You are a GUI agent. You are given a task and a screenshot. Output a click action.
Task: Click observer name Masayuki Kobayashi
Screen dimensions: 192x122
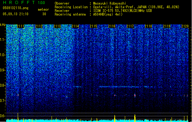tap(109, 3)
